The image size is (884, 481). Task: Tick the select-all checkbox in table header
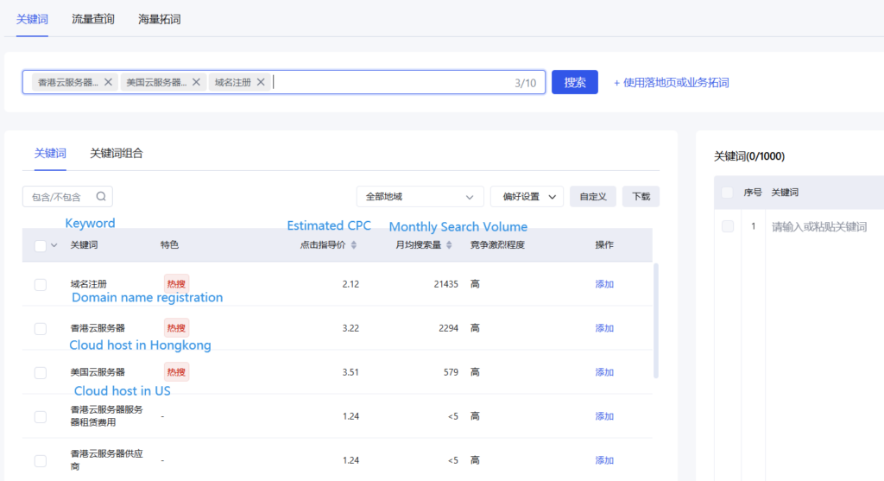pos(40,246)
